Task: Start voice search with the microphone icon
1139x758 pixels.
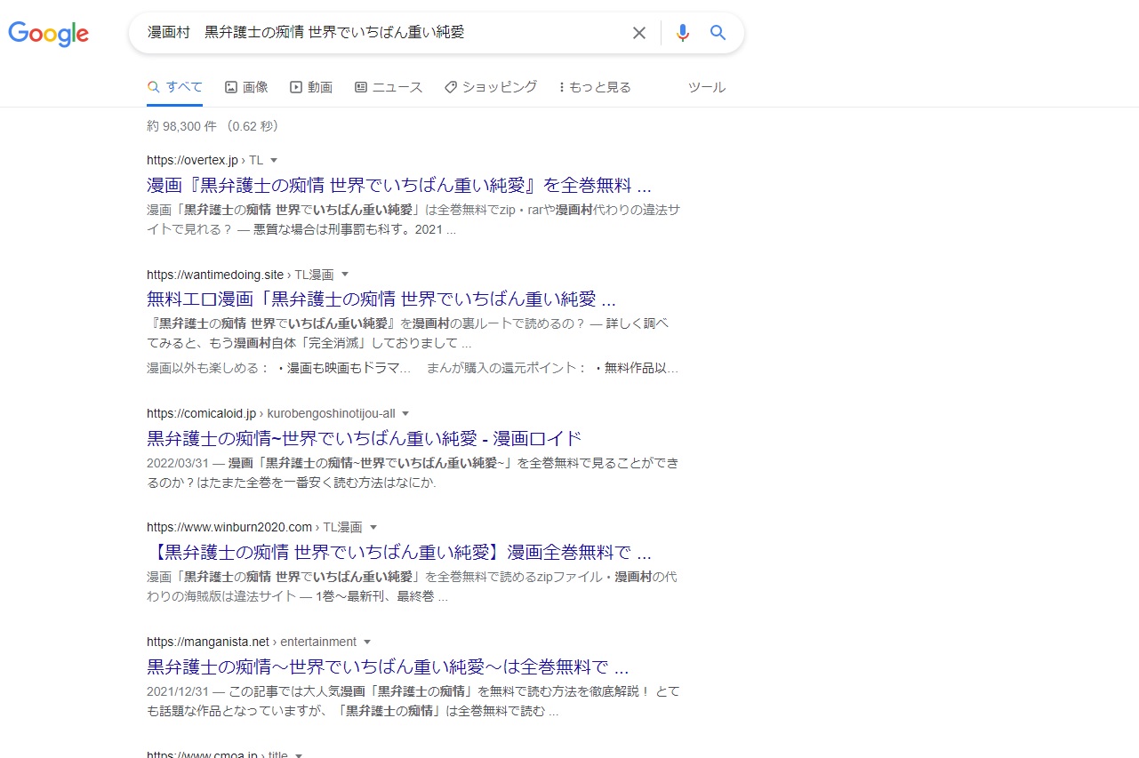Action: click(682, 33)
